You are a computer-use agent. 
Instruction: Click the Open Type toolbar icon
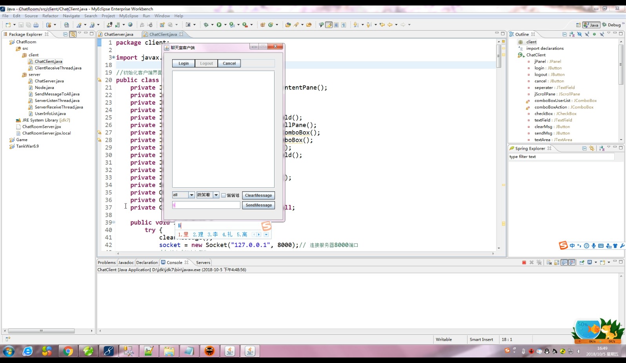click(288, 25)
